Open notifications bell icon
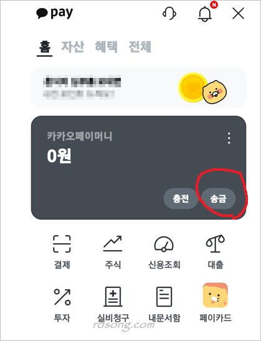 205,14
